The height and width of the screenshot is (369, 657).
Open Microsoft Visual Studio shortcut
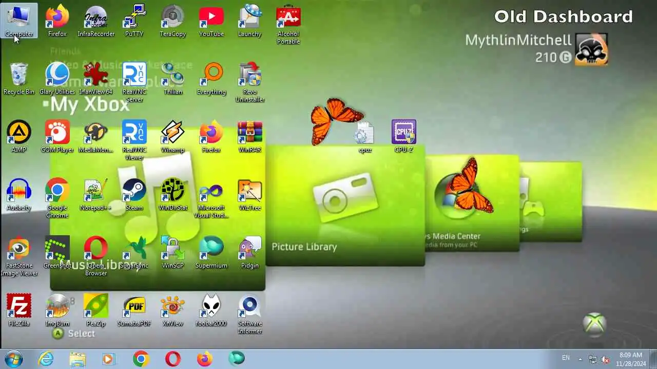(211, 198)
